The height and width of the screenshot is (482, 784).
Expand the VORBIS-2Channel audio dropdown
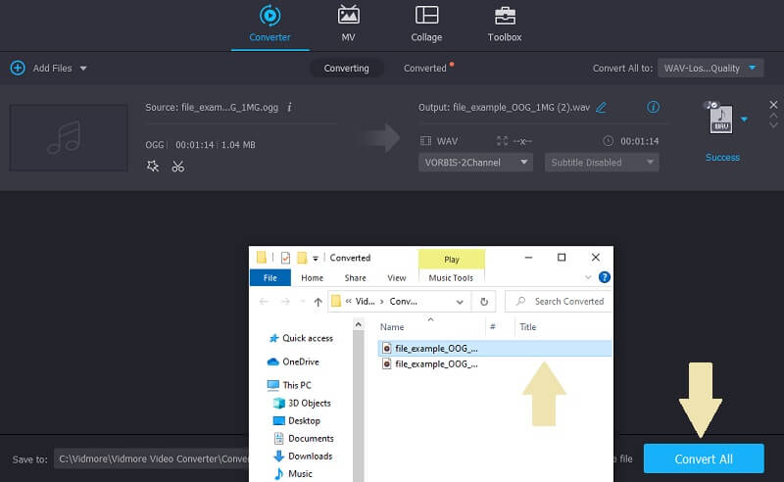(476, 163)
